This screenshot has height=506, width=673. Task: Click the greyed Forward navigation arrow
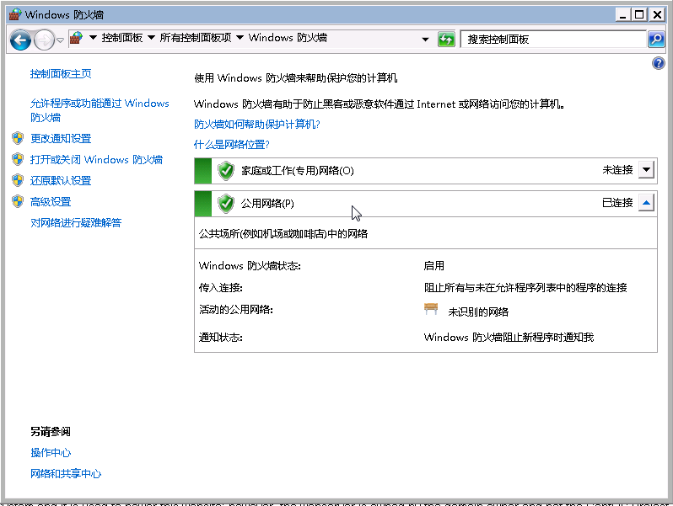coord(44,40)
